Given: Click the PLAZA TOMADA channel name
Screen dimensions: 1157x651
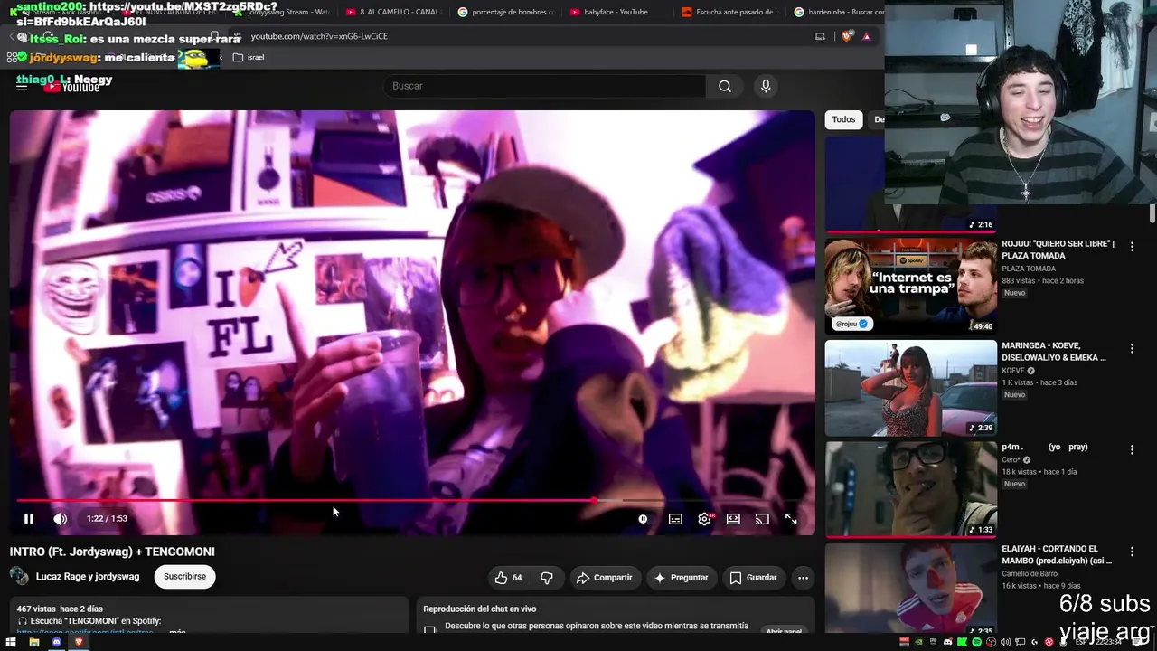Looking at the screenshot, I should (x=1029, y=269).
